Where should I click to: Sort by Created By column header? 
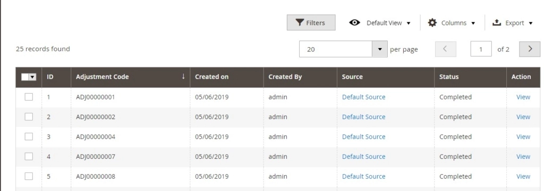(x=300, y=77)
